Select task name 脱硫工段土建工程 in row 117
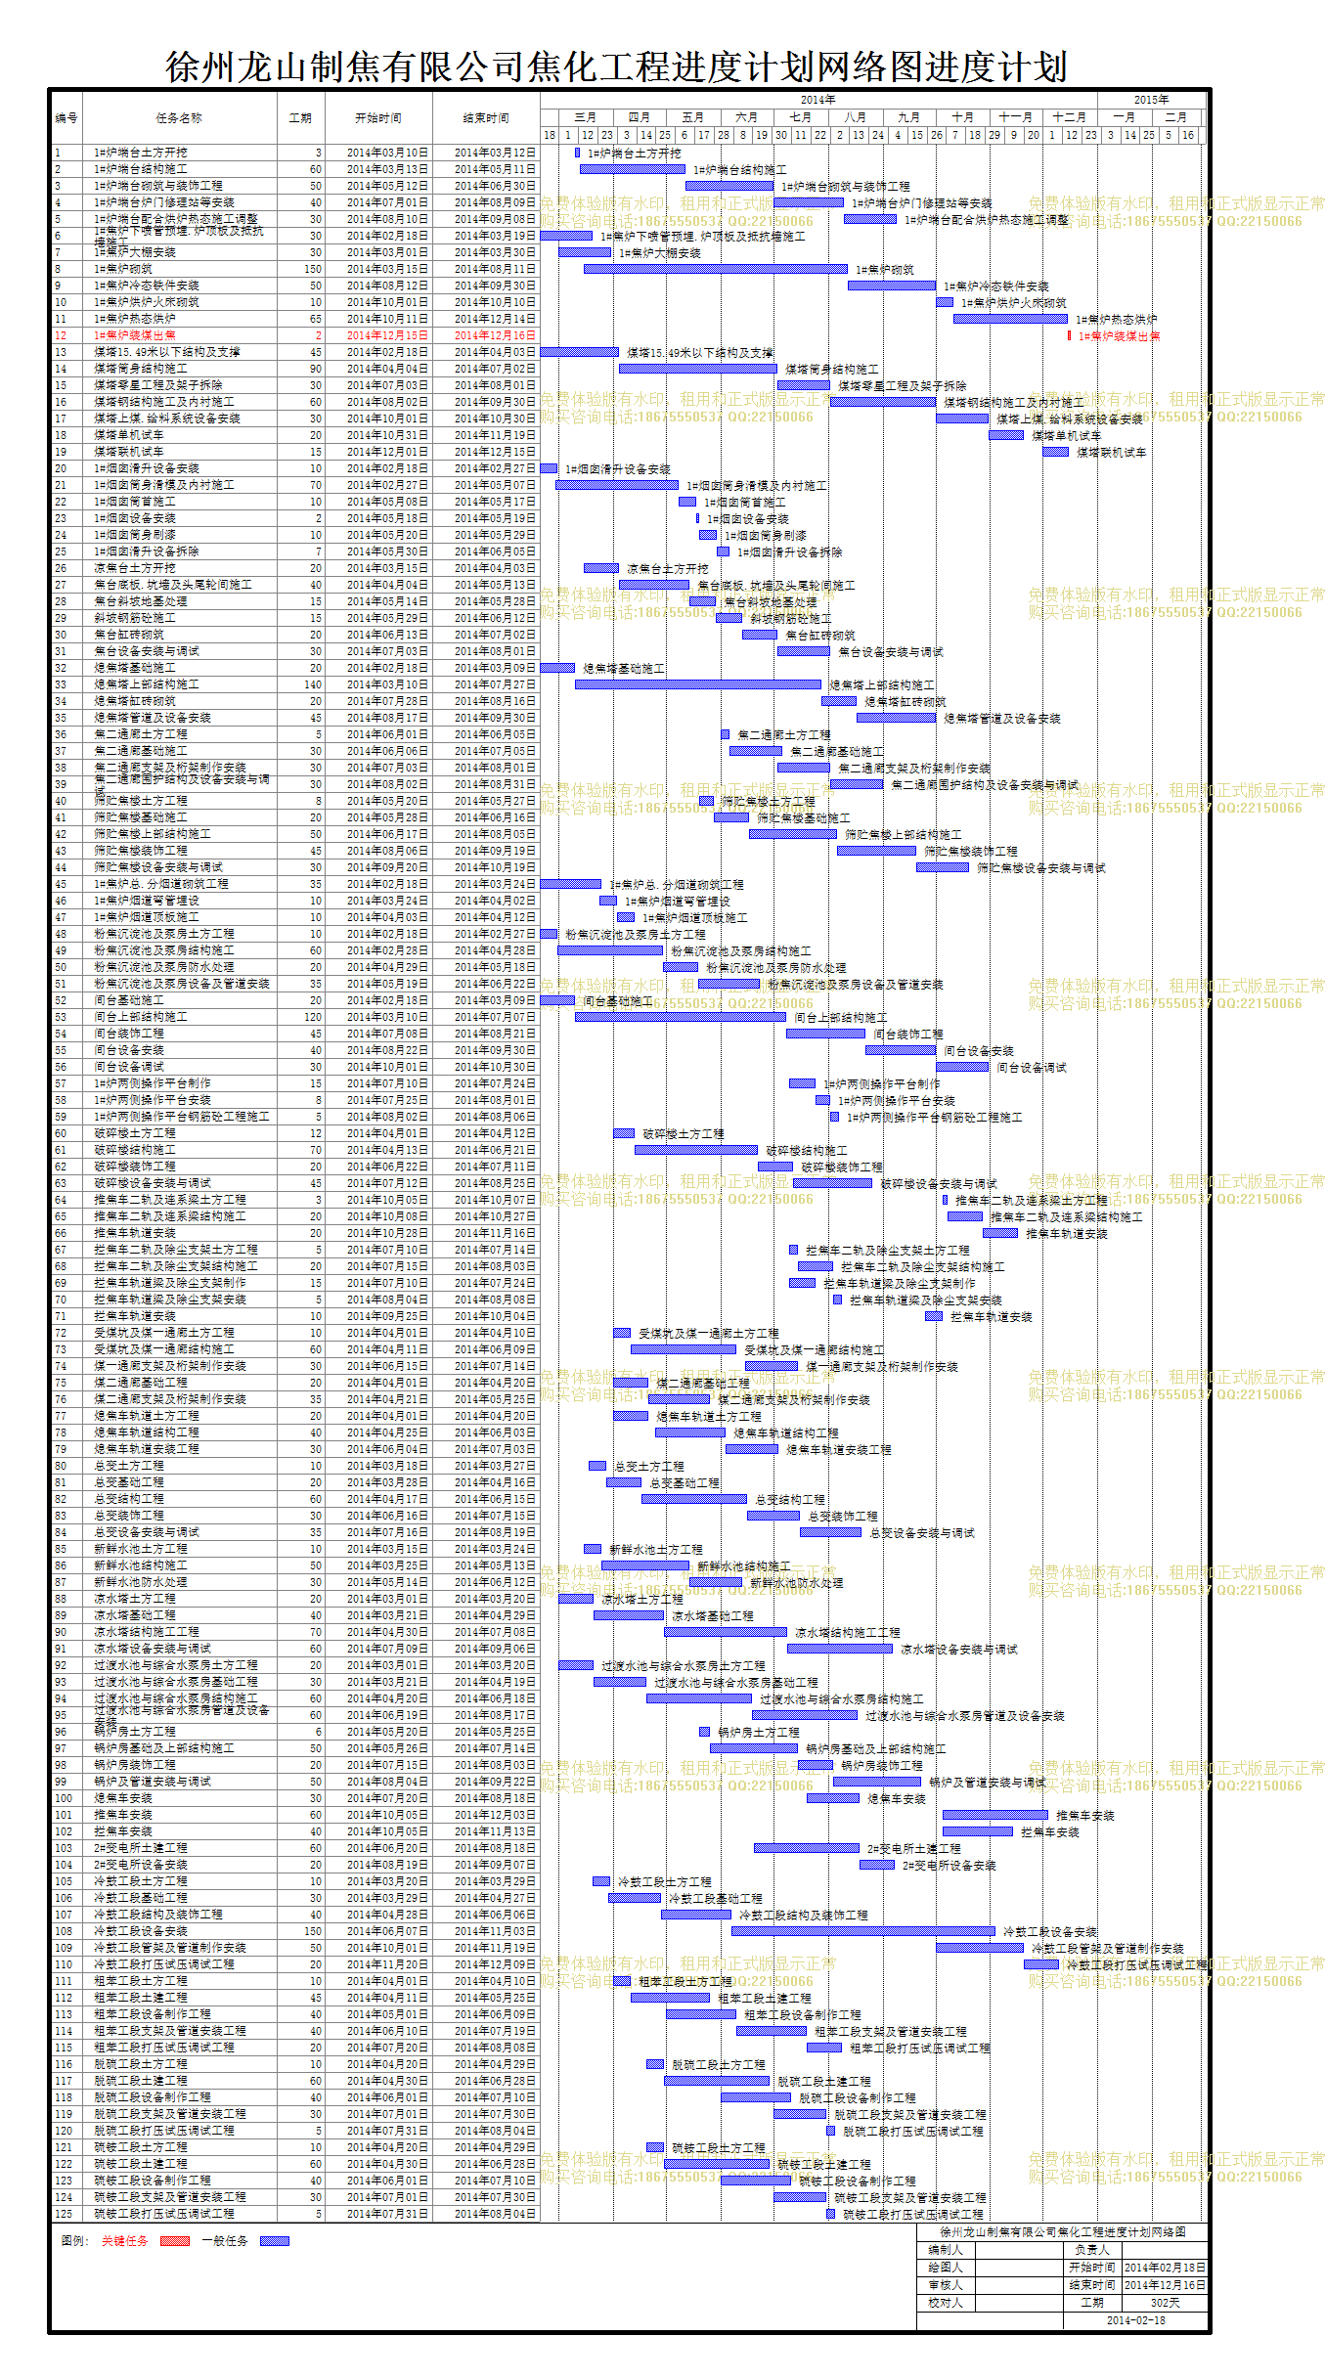The width and height of the screenshot is (1325, 2380). click(141, 2081)
